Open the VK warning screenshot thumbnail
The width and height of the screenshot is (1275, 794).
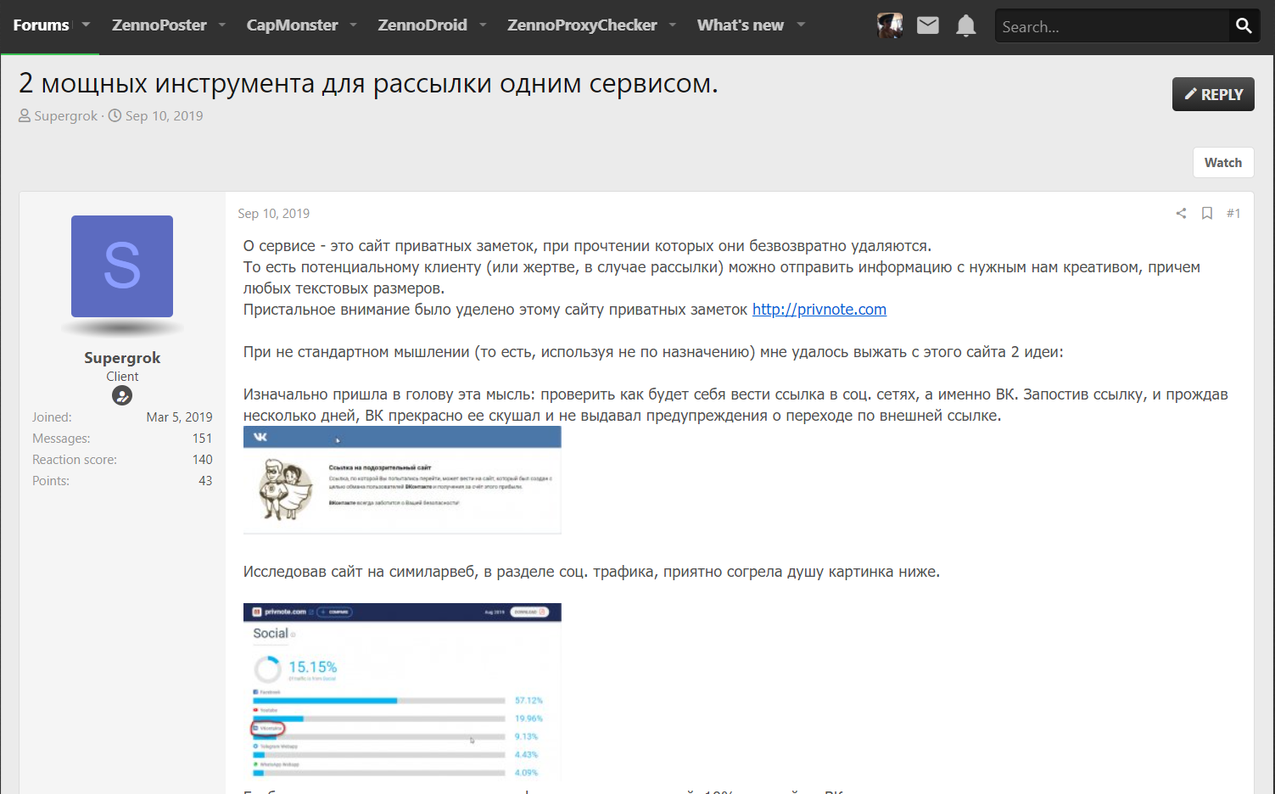click(402, 480)
